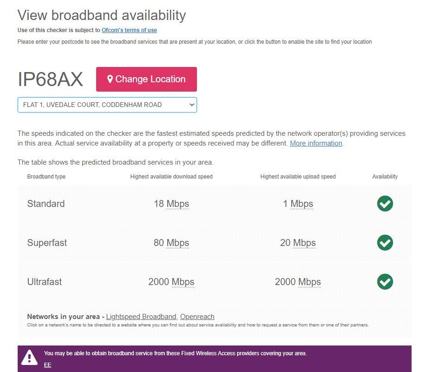432x372 pixels.
Task: Click the EE fixed wireless provider link
Action: coord(48,365)
